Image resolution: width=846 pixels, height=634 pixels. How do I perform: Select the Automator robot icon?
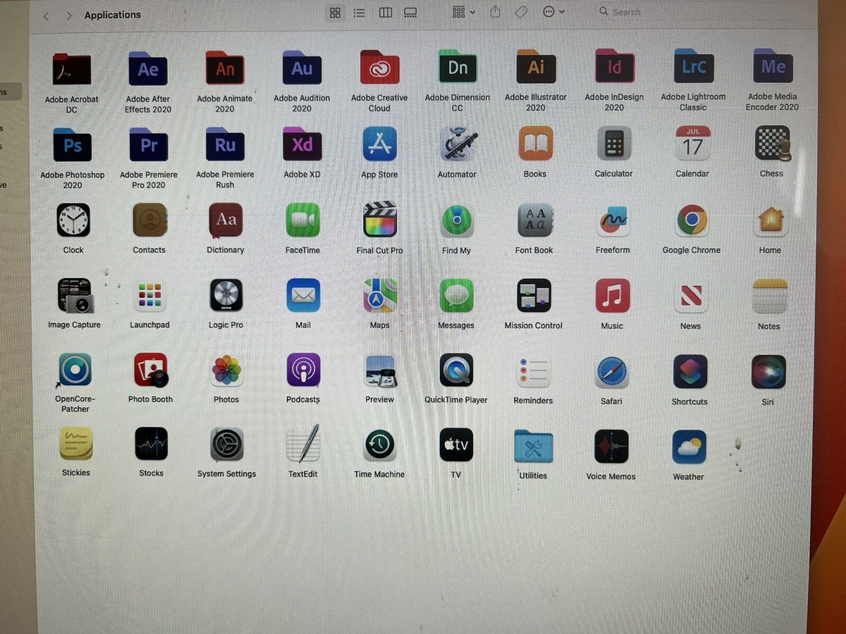[x=458, y=144]
